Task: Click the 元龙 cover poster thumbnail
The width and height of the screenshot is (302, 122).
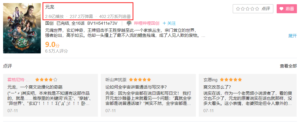Action: 22,28
